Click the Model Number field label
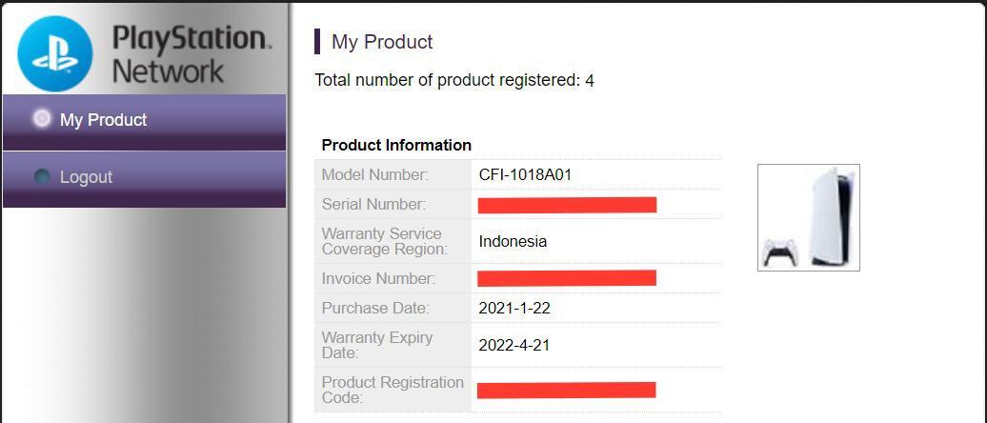987x423 pixels. point(375,174)
